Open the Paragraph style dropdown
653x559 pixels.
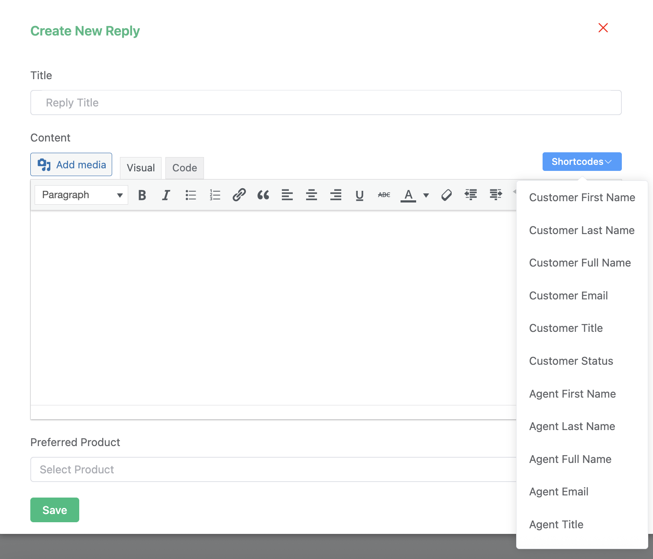[81, 195]
